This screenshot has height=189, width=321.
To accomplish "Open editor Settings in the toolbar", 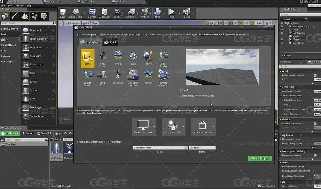I will click(117, 13).
